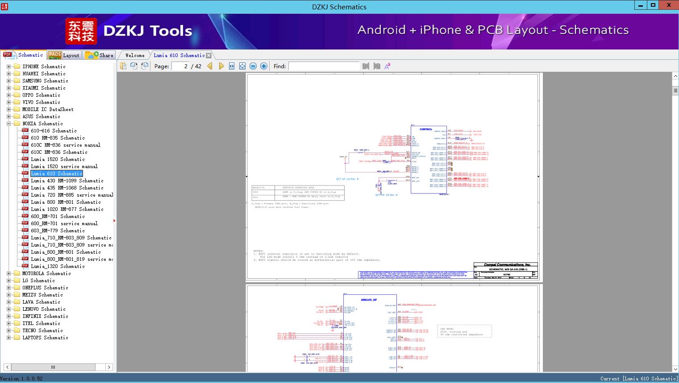
Task: Expand the HUAWEI Schematic folder
Action: pyautogui.click(x=8, y=74)
